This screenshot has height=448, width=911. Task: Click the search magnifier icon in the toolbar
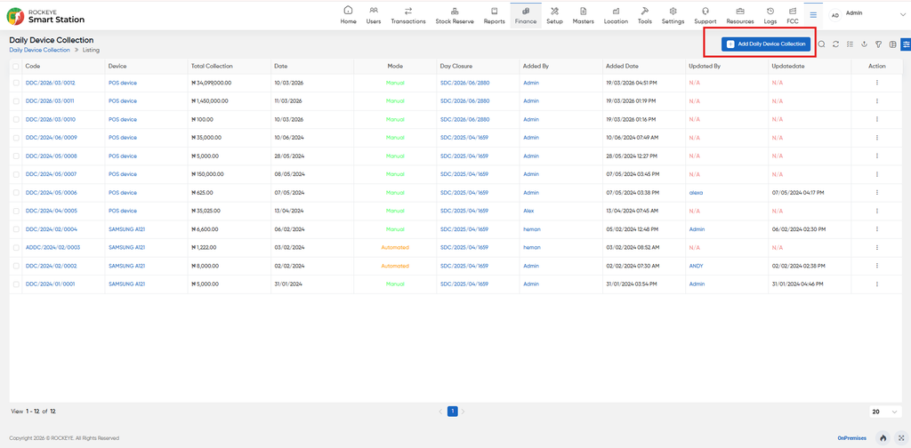[821, 44]
